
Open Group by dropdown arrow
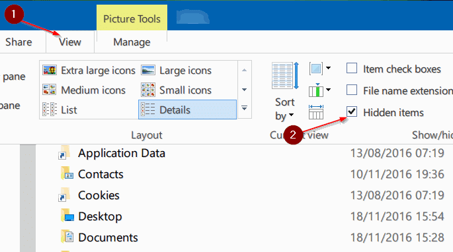pyautogui.click(x=328, y=68)
